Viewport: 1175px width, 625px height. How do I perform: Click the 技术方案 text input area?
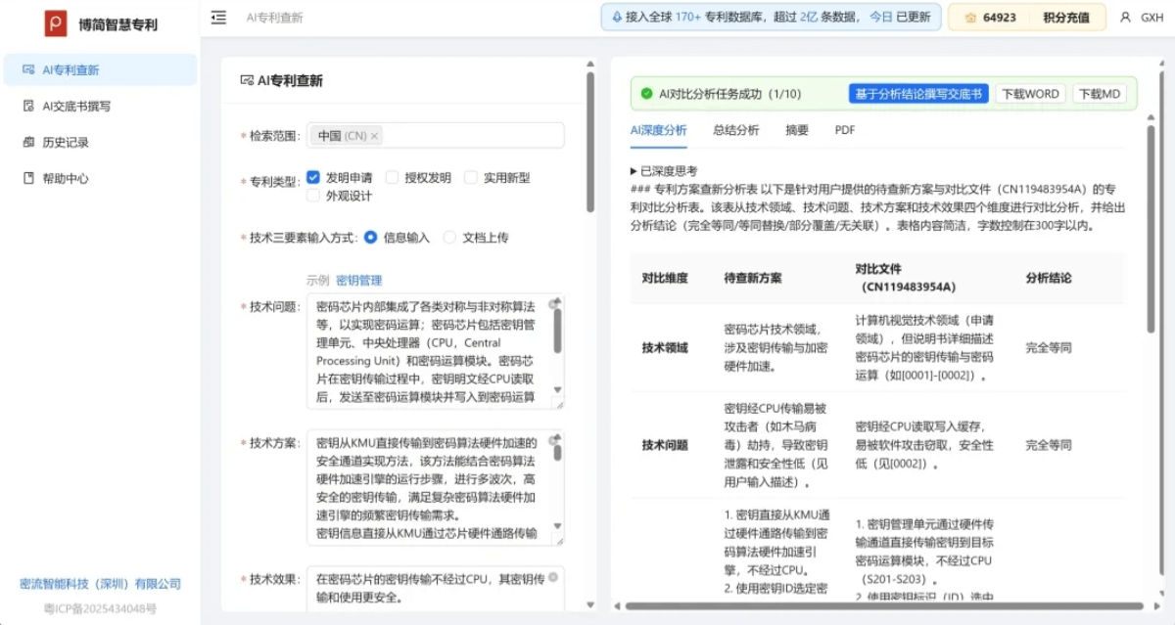[426, 487]
